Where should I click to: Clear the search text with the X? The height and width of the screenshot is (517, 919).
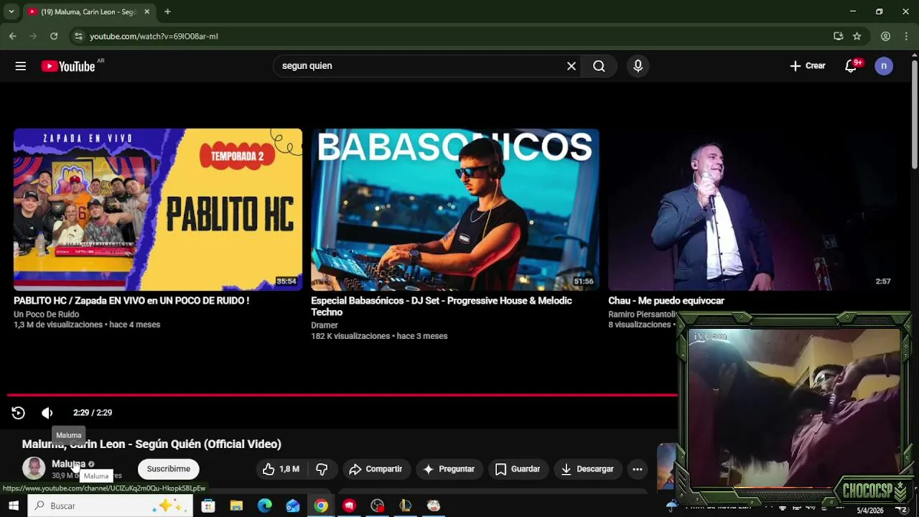tap(572, 66)
